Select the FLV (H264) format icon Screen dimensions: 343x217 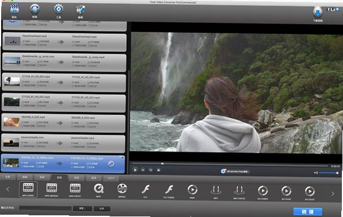pos(169,189)
